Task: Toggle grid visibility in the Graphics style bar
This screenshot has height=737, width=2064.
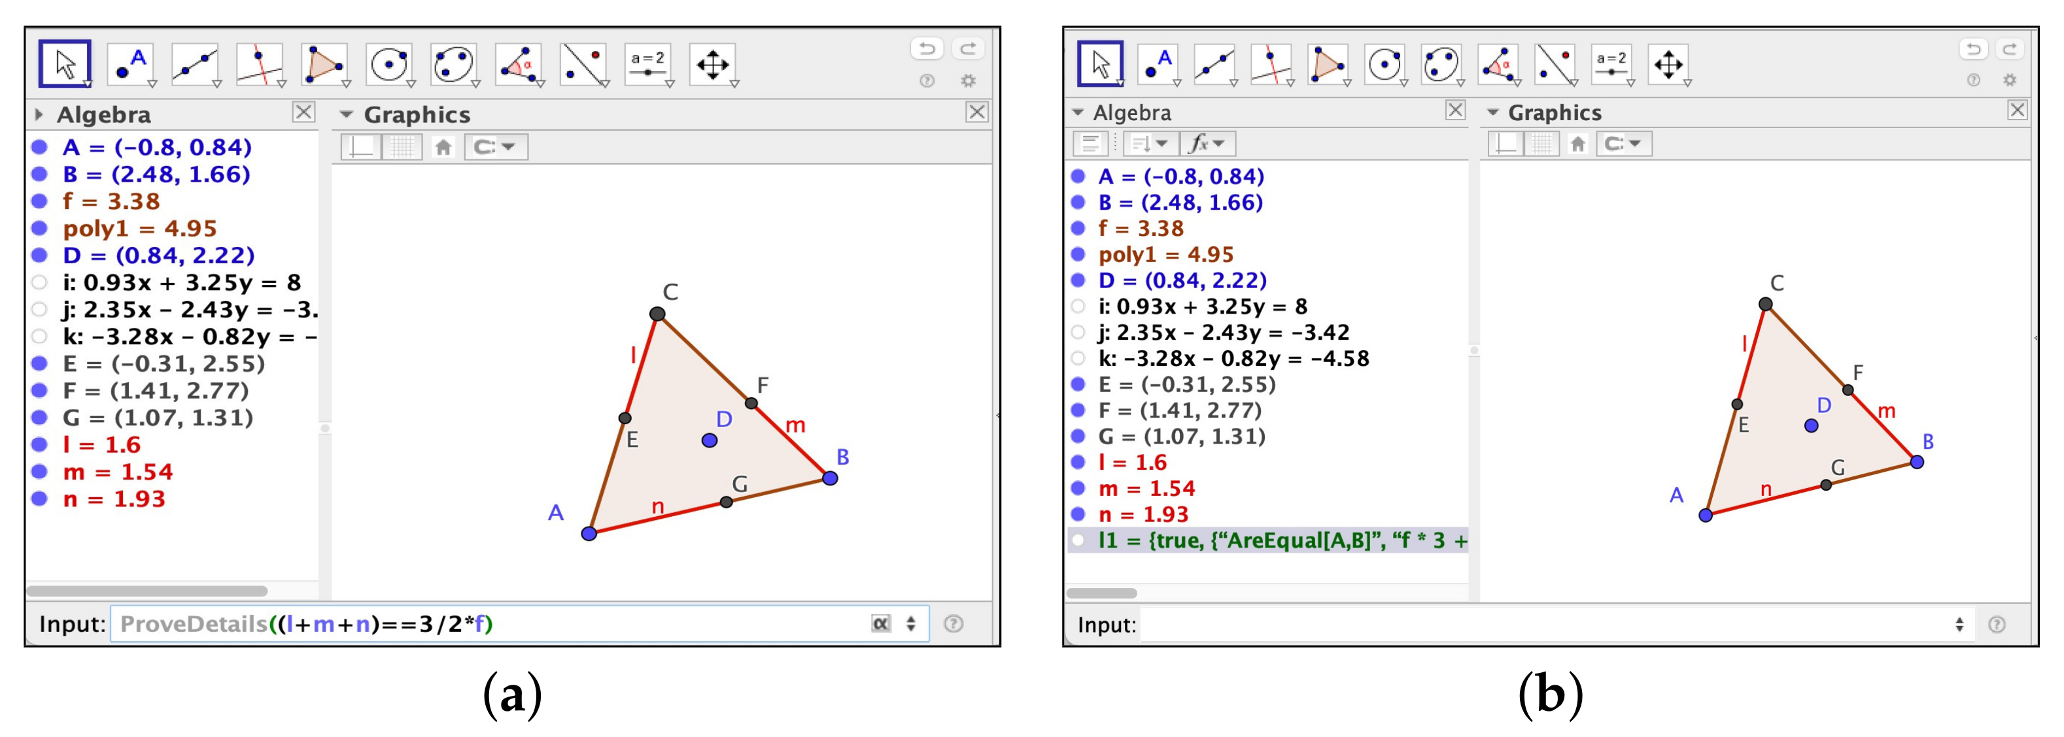Action: point(403,146)
